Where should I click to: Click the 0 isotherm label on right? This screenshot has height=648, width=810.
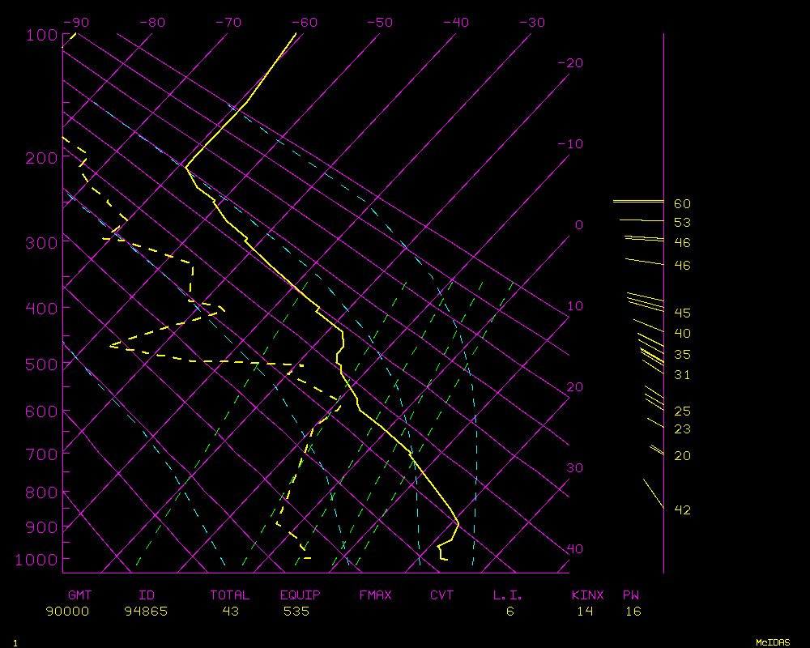pos(578,225)
